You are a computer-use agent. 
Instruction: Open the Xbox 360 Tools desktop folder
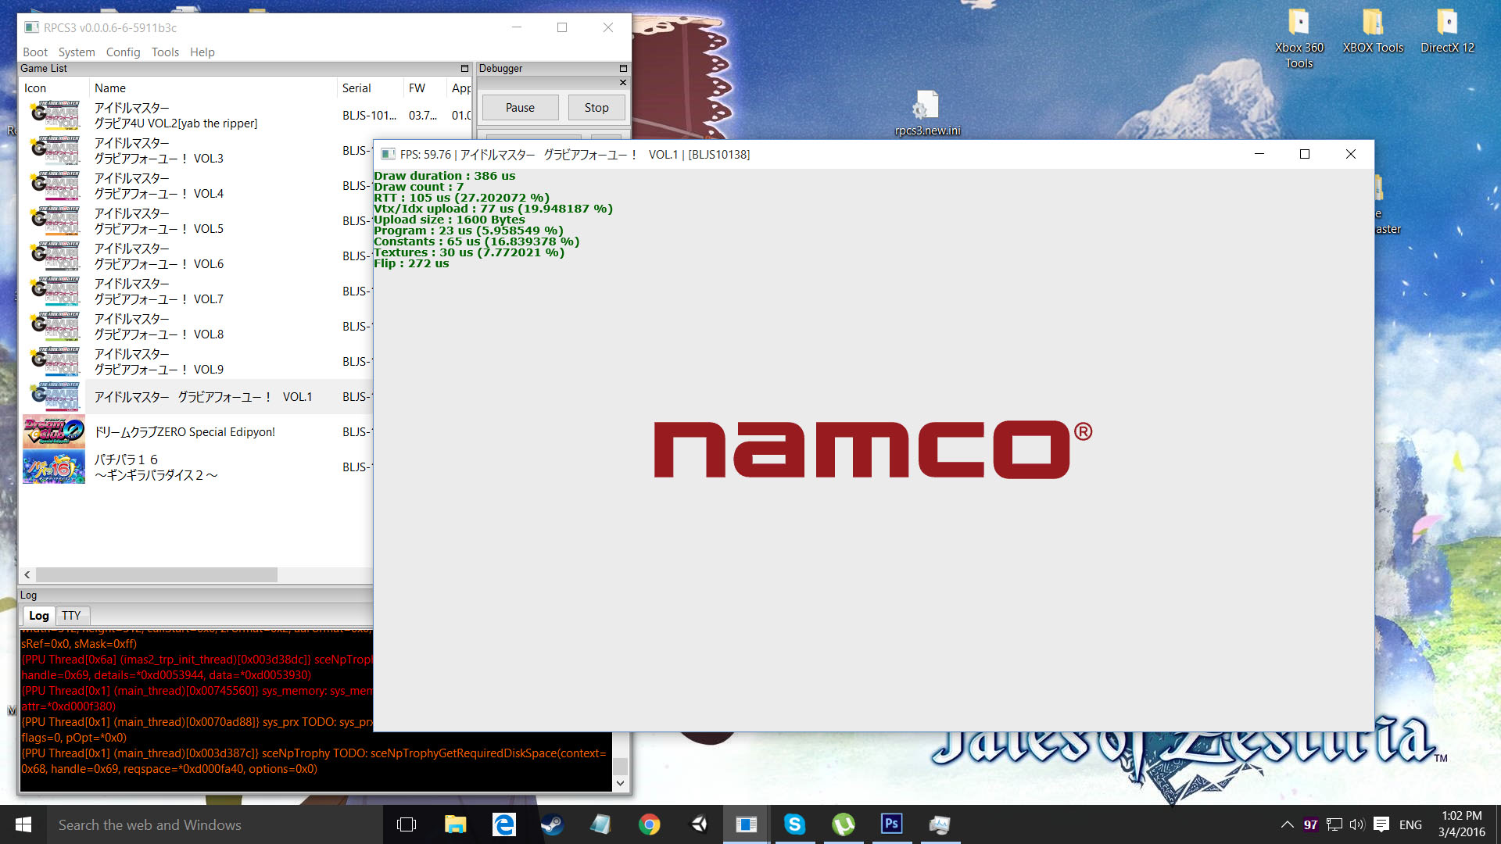pos(1299,39)
